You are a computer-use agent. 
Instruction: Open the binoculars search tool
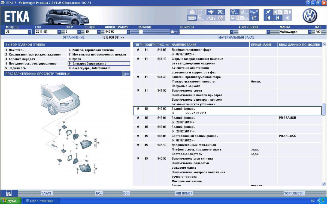tap(211, 12)
